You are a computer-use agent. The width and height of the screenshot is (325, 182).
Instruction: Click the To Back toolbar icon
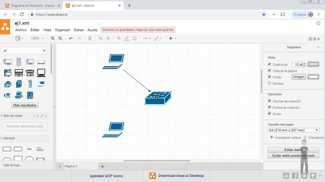click(x=108, y=38)
